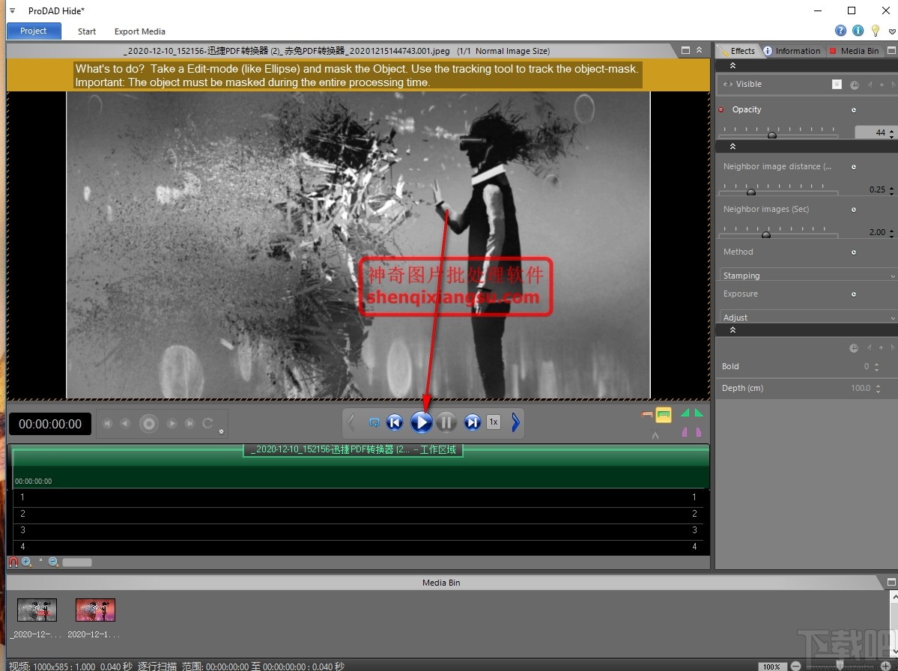Image resolution: width=898 pixels, height=671 pixels.
Task: Click the yellow light bulb tips icon
Action: pos(875,31)
